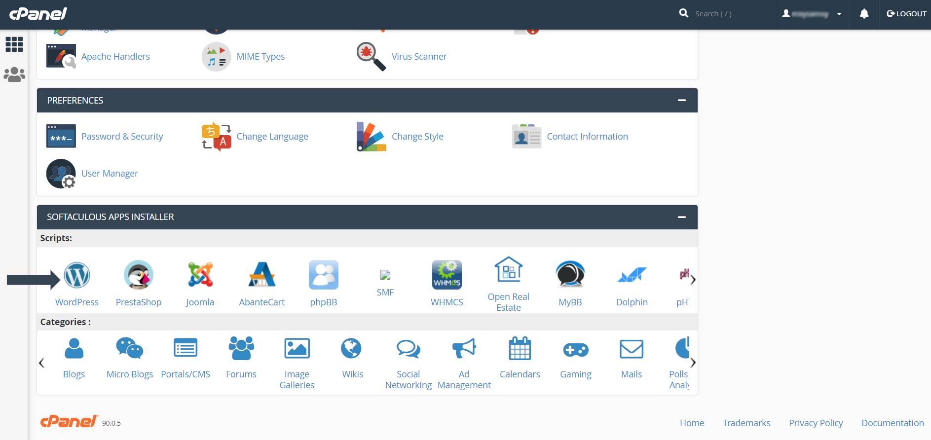
Task: Open the Ad Management megaphone icon
Action: coord(464,349)
